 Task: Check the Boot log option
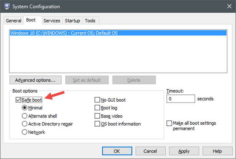[x=97, y=108]
